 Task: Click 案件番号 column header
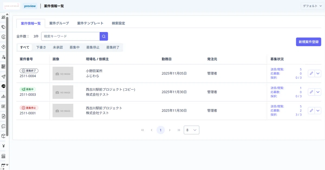pos(26,59)
